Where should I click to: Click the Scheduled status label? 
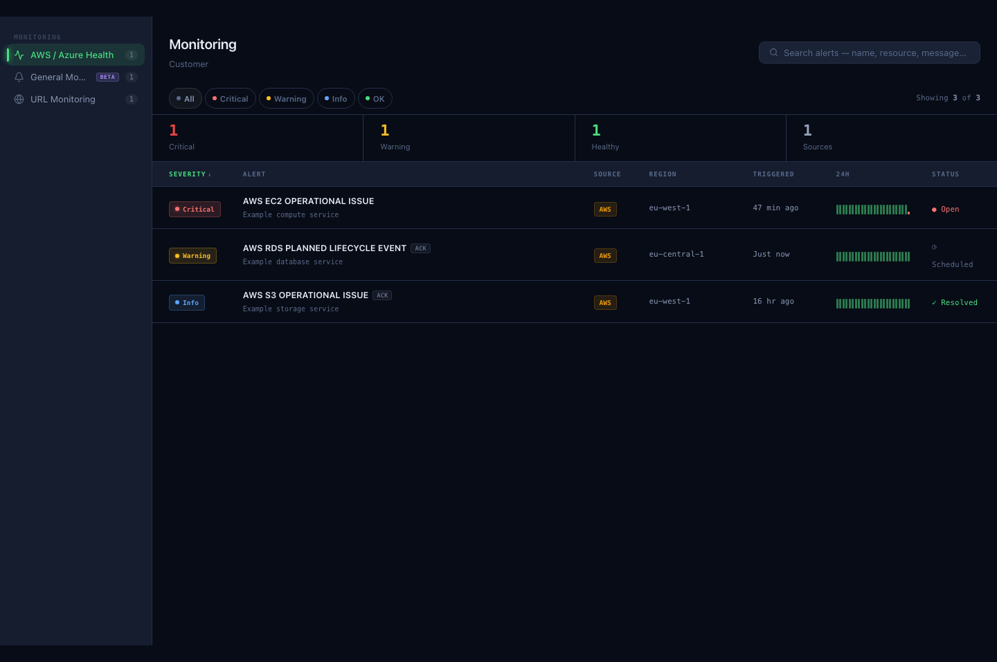952,264
